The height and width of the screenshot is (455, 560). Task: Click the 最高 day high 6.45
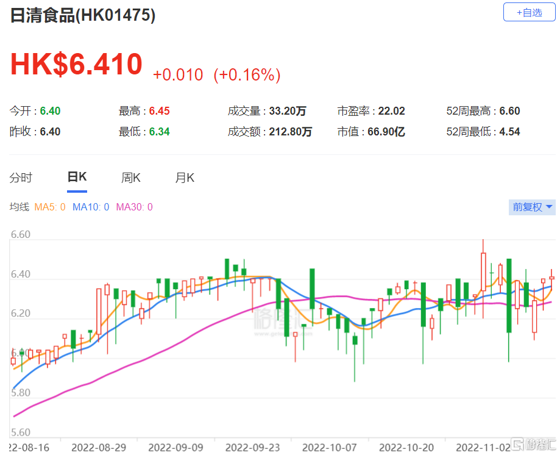point(159,111)
